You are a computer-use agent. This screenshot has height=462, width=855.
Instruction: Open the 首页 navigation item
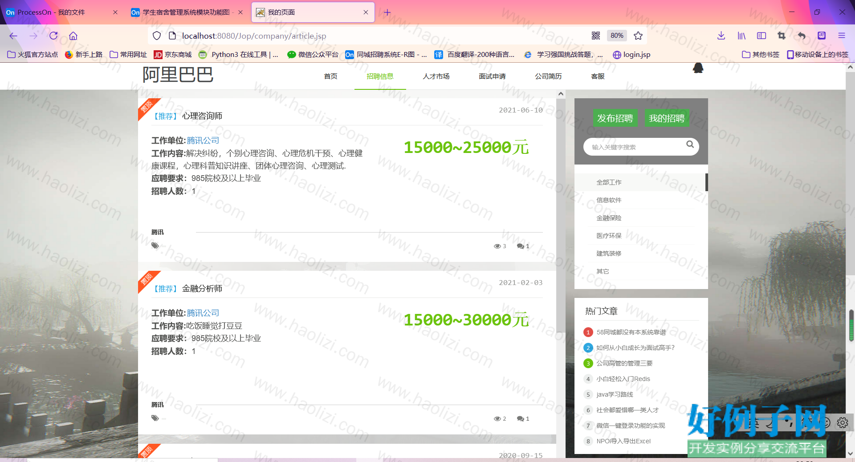(x=330, y=76)
